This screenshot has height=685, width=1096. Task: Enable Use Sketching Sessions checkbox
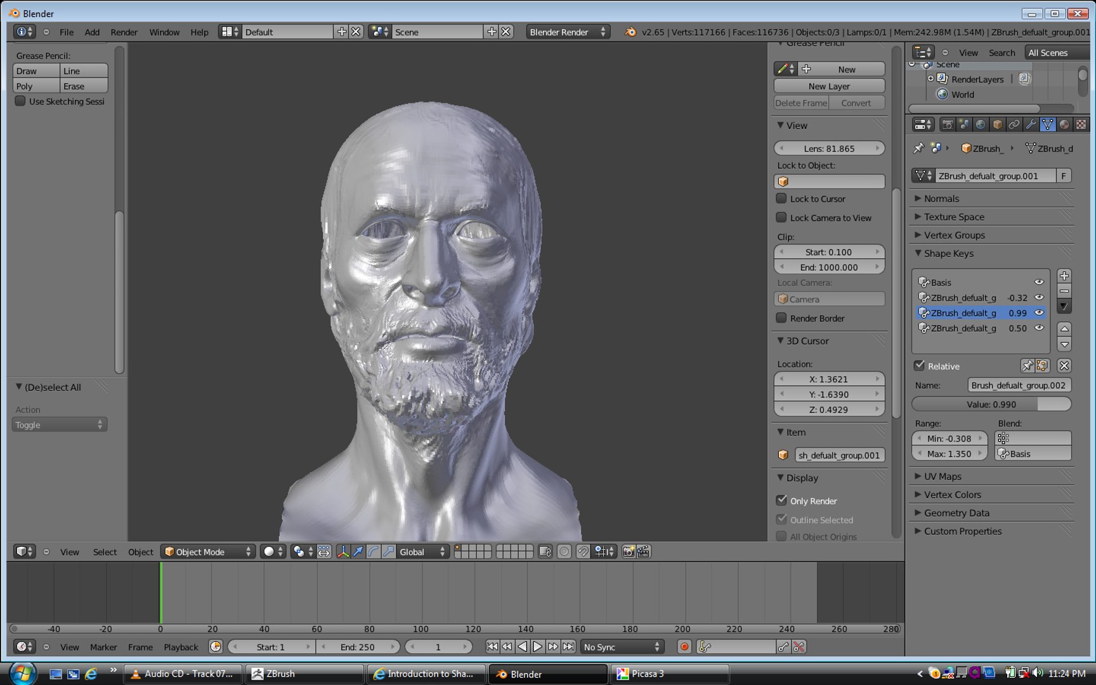pos(20,101)
